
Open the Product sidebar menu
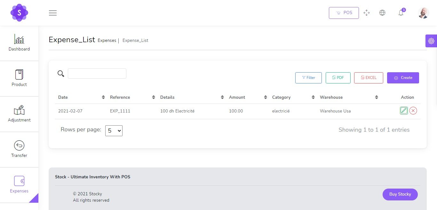click(x=19, y=79)
